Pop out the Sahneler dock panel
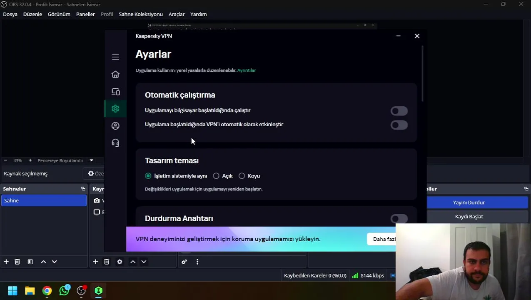Viewport: 531px width, 300px height. 83,189
